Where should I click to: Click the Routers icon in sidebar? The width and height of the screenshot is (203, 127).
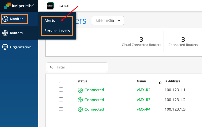pyautogui.click(x=5, y=33)
